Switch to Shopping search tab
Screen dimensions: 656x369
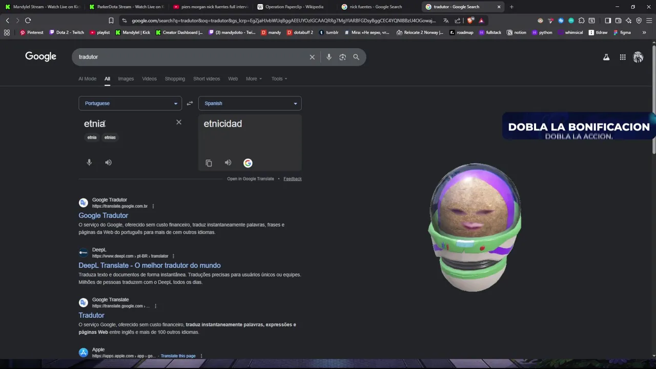[175, 79]
